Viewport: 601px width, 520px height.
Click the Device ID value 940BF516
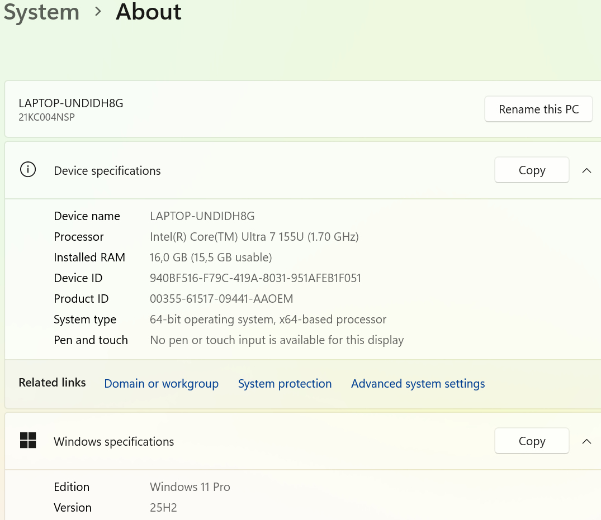[255, 278]
